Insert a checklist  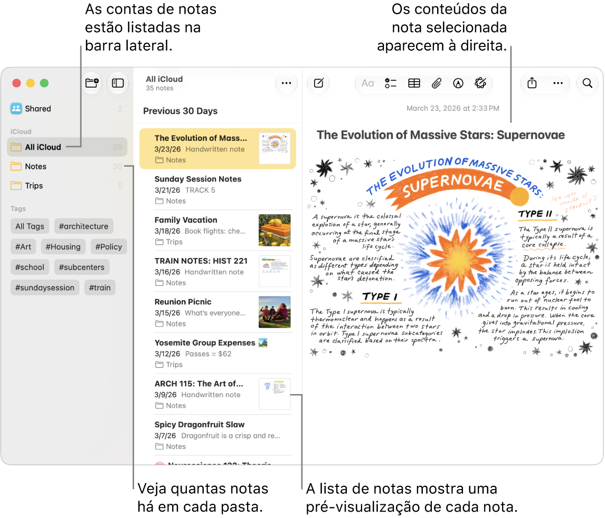pos(391,83)
